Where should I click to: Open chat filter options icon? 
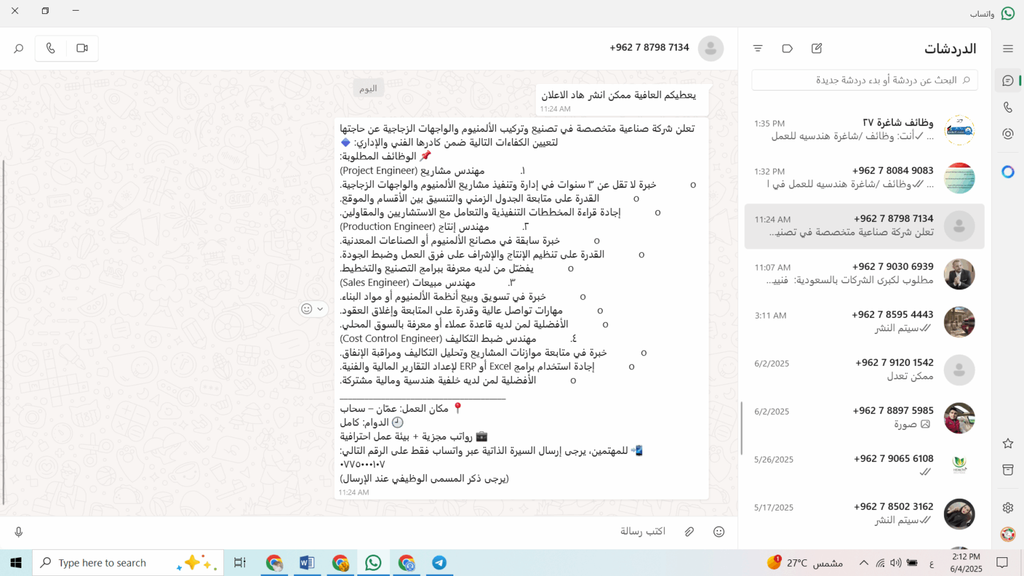758,48
